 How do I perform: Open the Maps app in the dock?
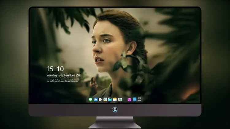click(x=105, y=99)
